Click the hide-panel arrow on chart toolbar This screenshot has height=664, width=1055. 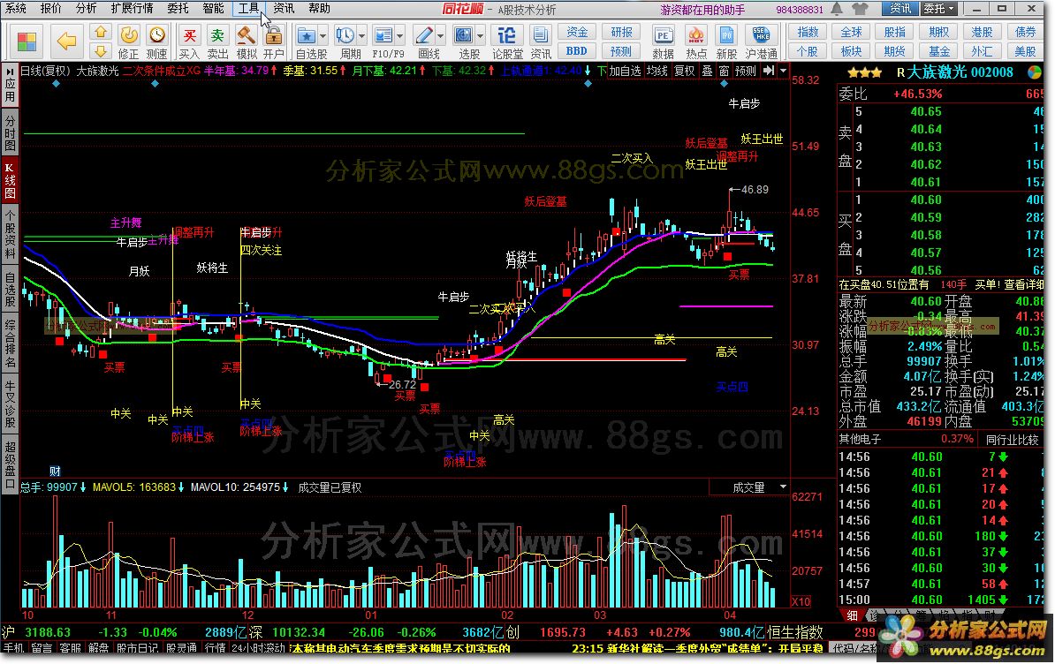(x=769, y=71)
